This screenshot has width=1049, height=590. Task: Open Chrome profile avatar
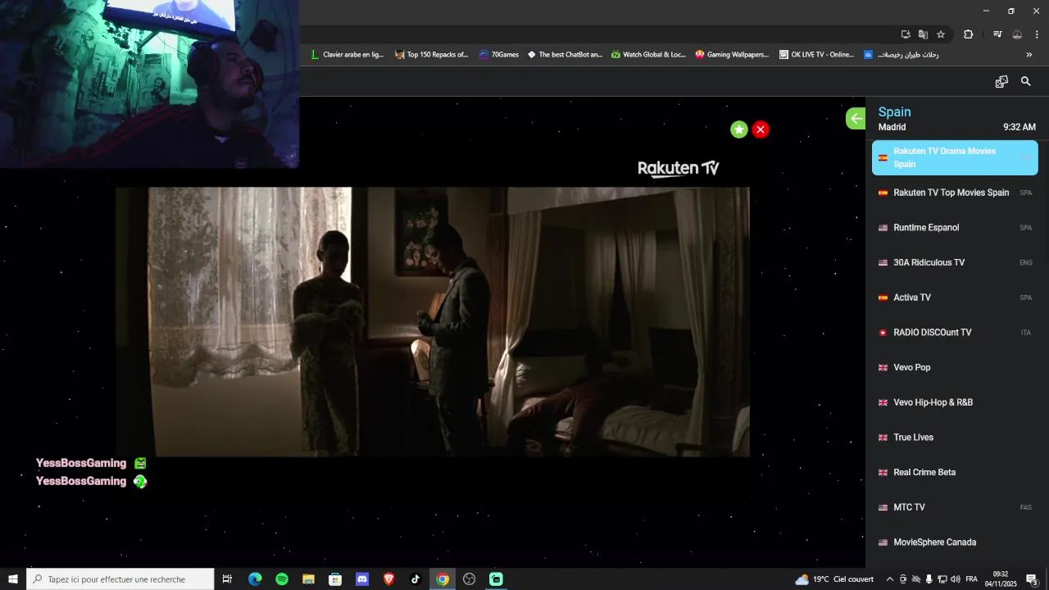click(1017, 34)
